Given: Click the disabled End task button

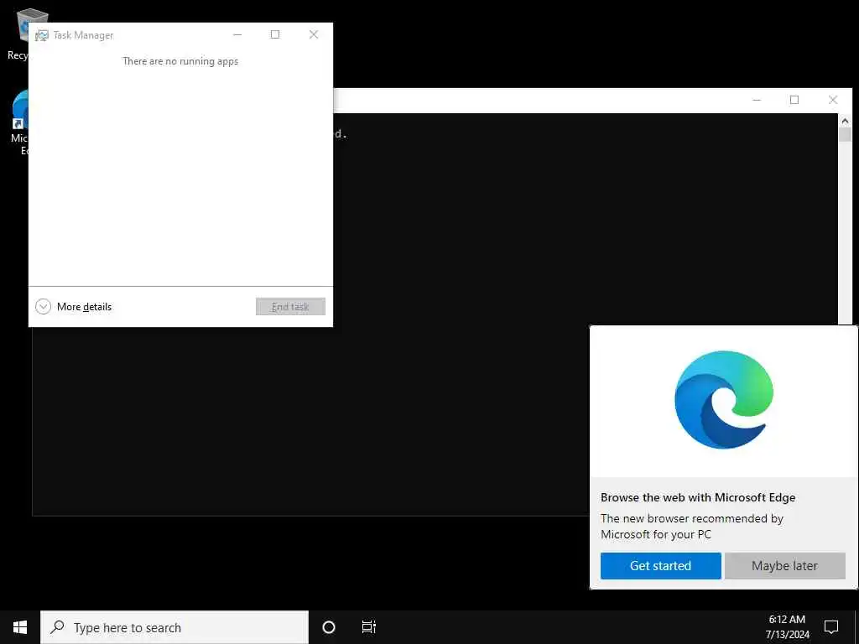Looking at the screenshot, I should click(x=290, y=307).
